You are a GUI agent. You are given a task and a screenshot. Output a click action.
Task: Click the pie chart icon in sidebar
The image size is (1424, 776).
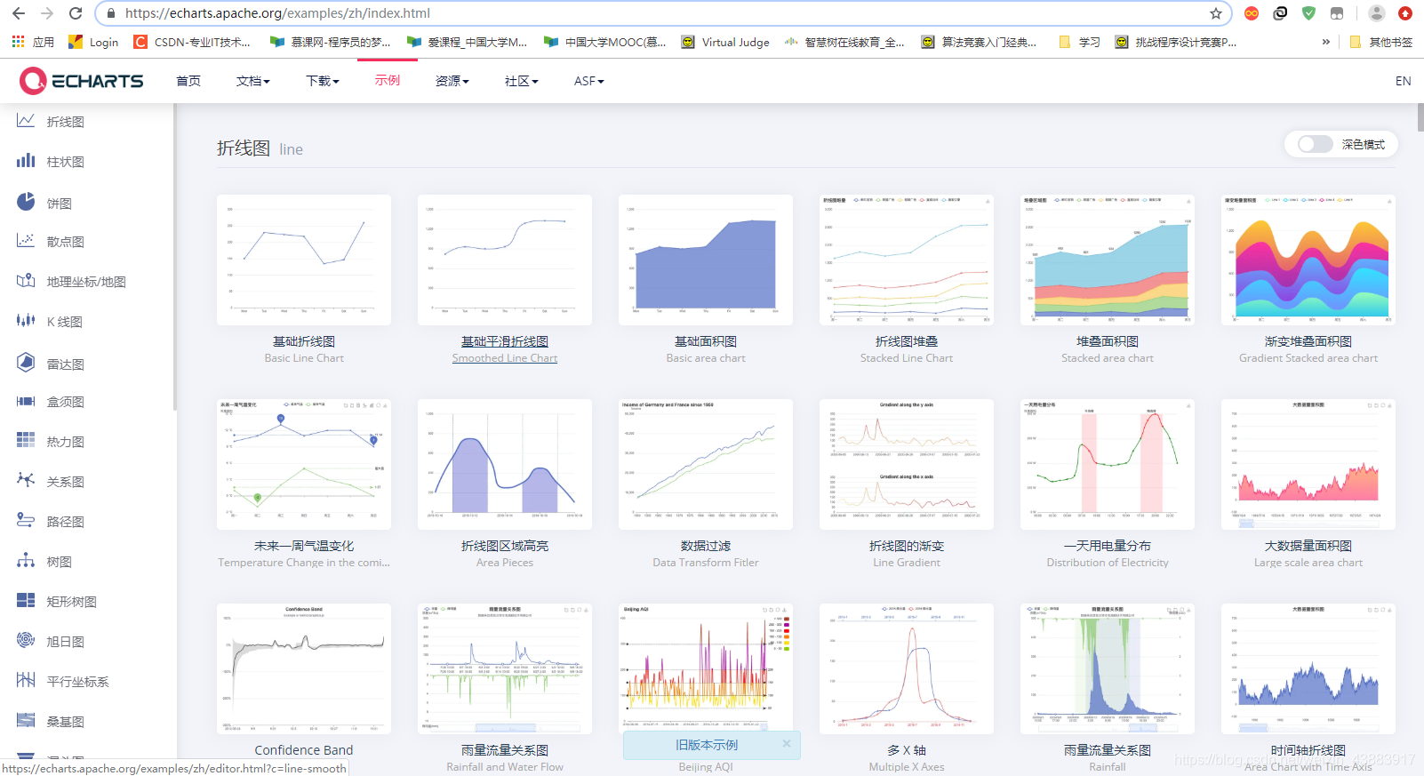coord(26,202)
